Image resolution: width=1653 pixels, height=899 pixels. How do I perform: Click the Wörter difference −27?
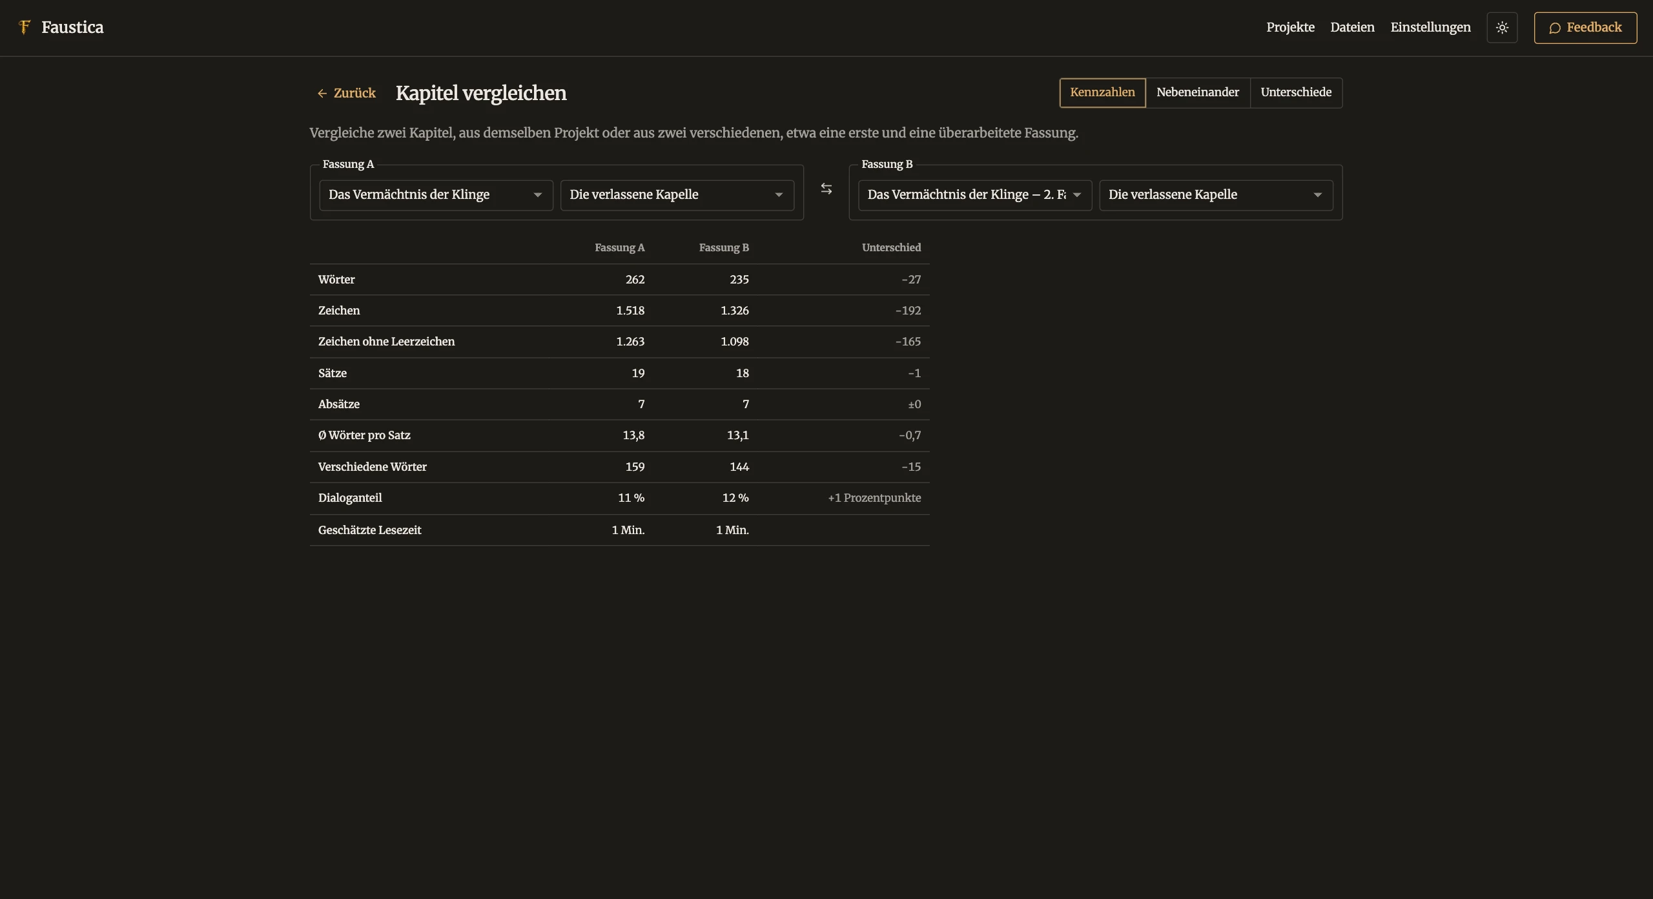[x=911, y=280]
